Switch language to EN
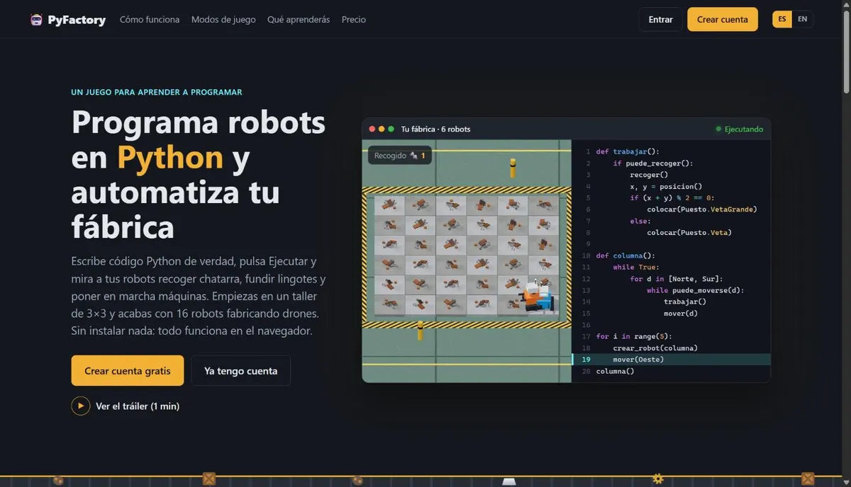Image resolution: width=851 pixels, height=487 pixels. click(803, 19)
